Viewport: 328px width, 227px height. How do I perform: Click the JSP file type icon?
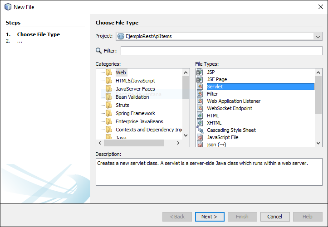tap(200, 72)
